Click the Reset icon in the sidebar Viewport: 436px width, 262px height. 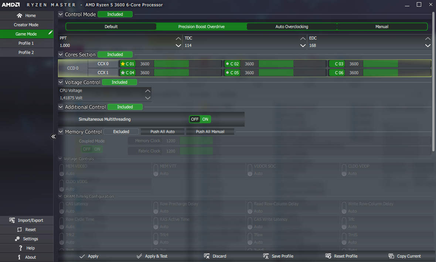[20, 230]
